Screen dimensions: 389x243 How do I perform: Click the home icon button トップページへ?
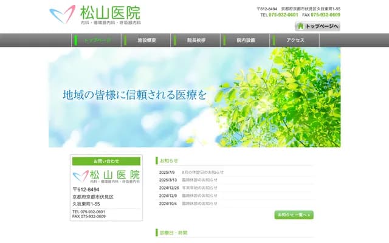(317, 26)
